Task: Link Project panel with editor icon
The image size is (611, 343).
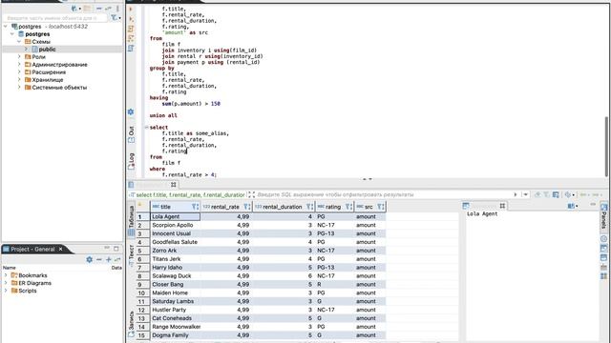Action: coord(117,259)
